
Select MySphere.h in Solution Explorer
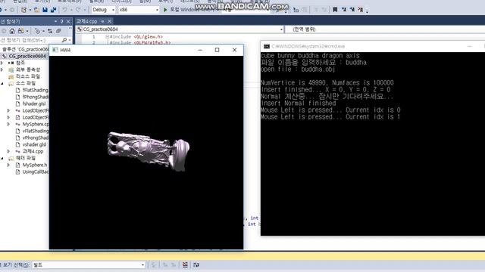click(35, 165)
